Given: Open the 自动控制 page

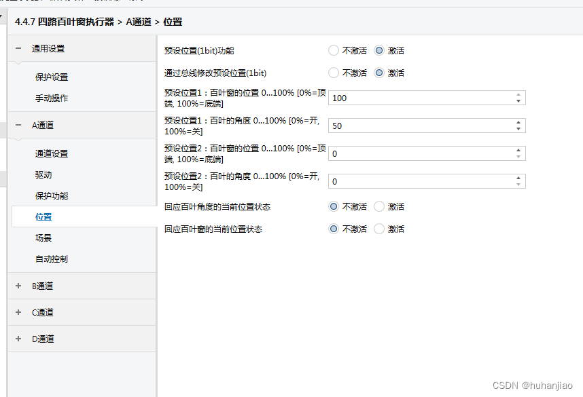Looking at the screenshot, I should click(x=52, y=259).
